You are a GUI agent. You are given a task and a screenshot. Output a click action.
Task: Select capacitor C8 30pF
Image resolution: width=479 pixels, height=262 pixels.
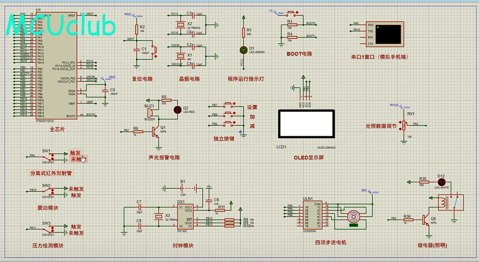tap(139, 226)
